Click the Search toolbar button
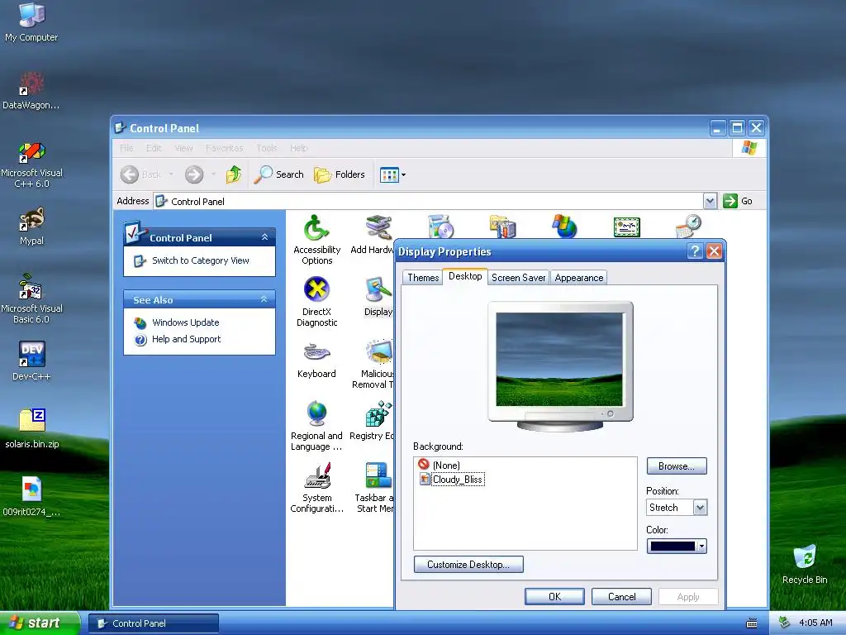 pyautogui.click(x=279, y=174)
